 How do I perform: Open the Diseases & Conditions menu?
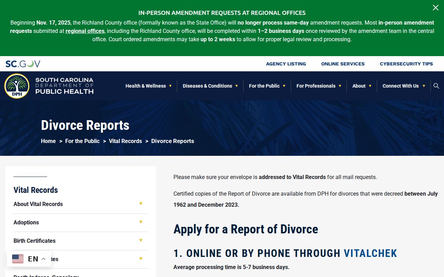[207, 86]
